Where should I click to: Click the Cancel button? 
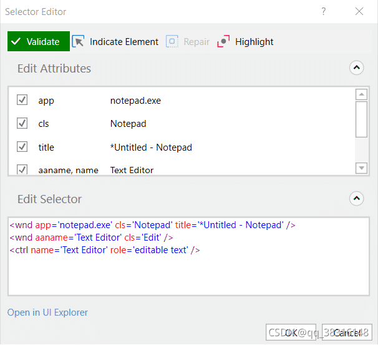347,332
